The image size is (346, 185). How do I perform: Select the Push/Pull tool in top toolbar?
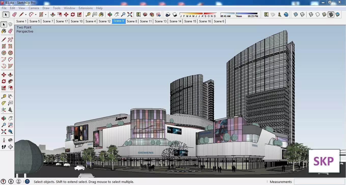coord(53,14)
